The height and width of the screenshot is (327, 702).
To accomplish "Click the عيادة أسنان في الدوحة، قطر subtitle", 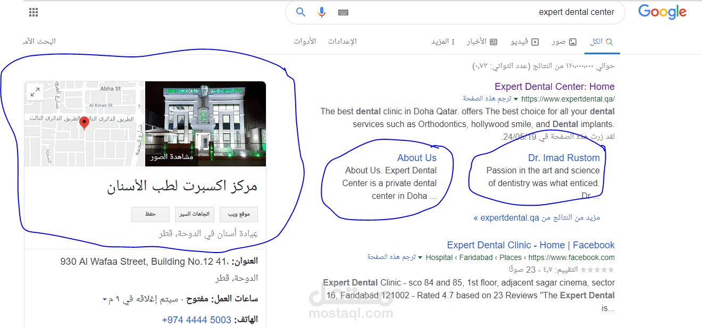I will click(208, 234).
